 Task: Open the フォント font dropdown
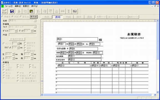click(35, 27)
